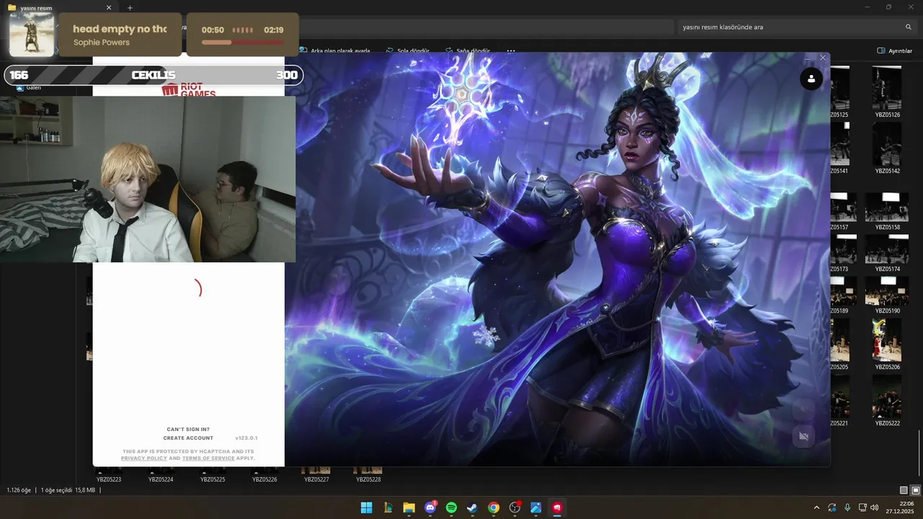Click the Create Account link
Viewport: 923px width, 519px height.
188,438
